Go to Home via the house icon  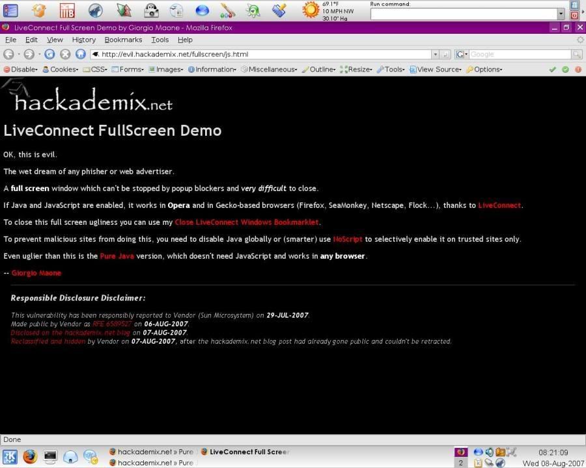[x=81, y=55]
